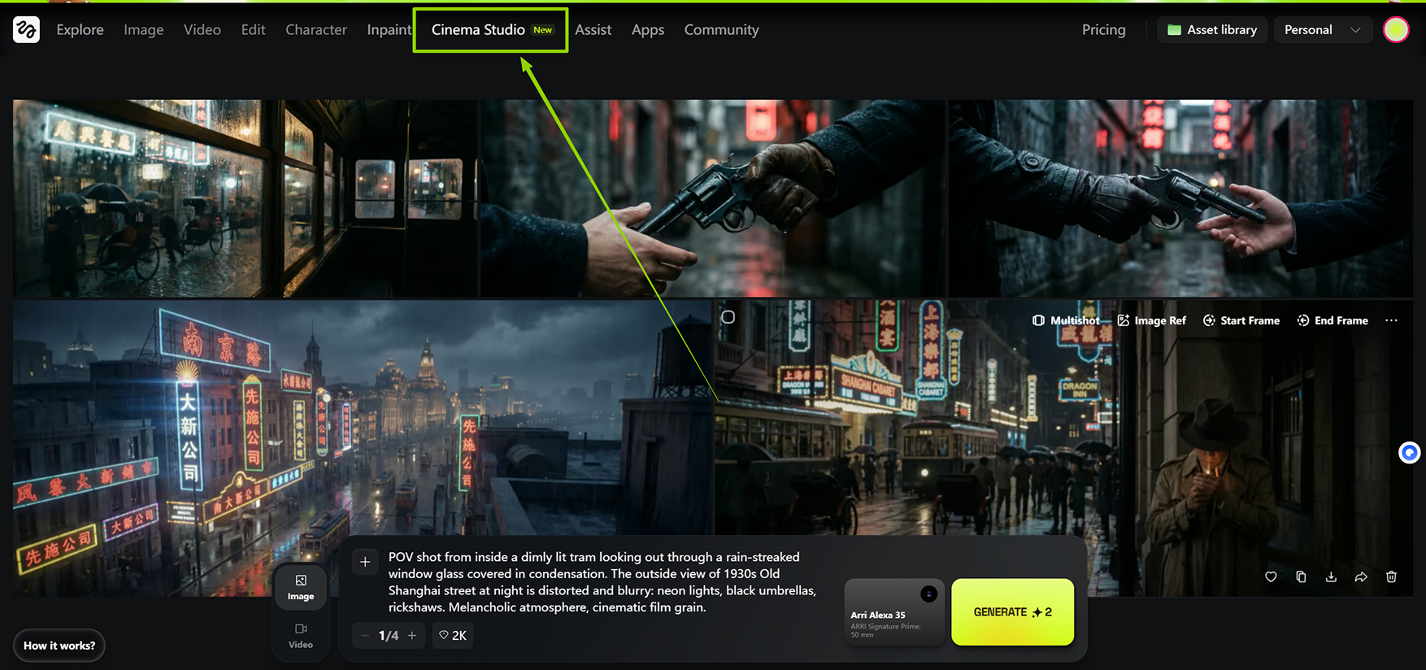Go to the Community tab

(x=721, y=30)
